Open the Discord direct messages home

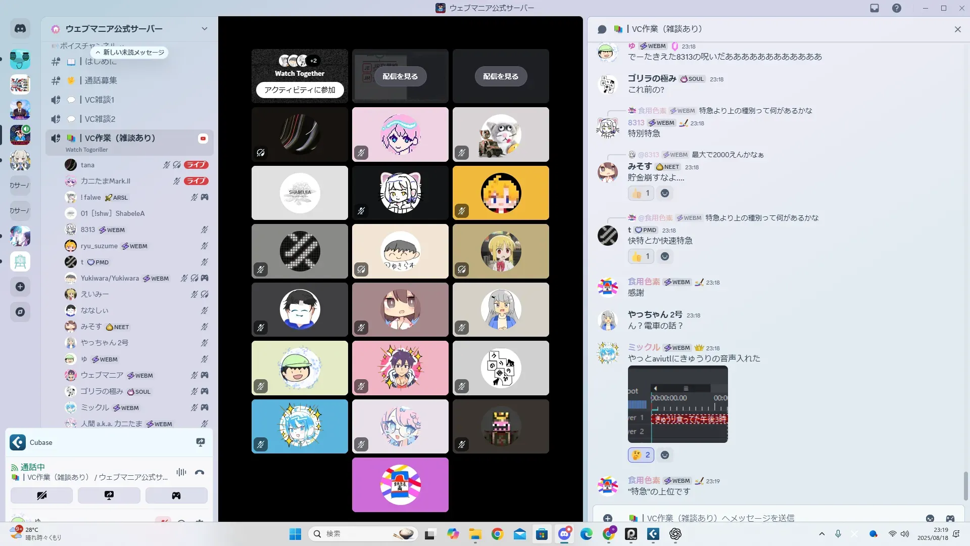pyautogui.click(x=20, y=29)
